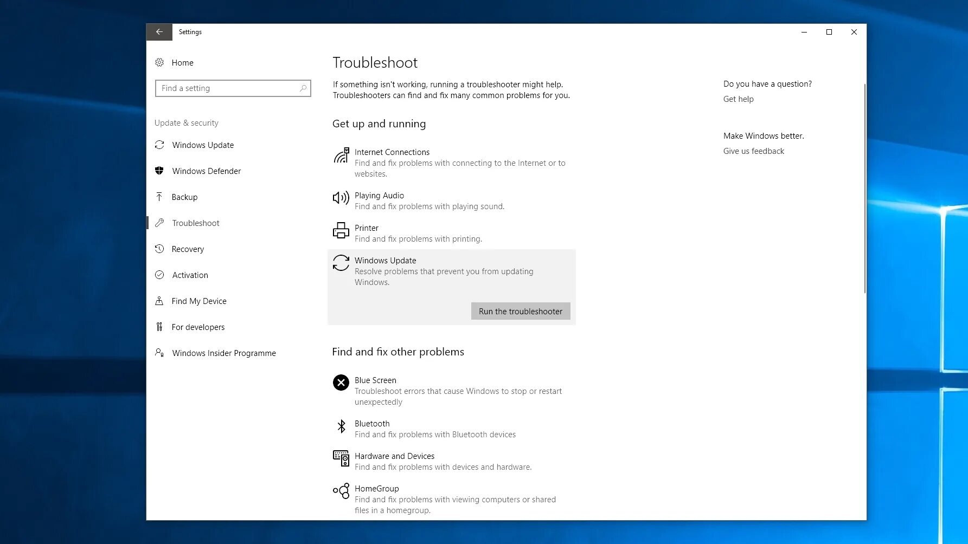Screen dimensions: 968x544
Task: Click the Internet Connections wifi icon
Action: [x=341, y=156]
